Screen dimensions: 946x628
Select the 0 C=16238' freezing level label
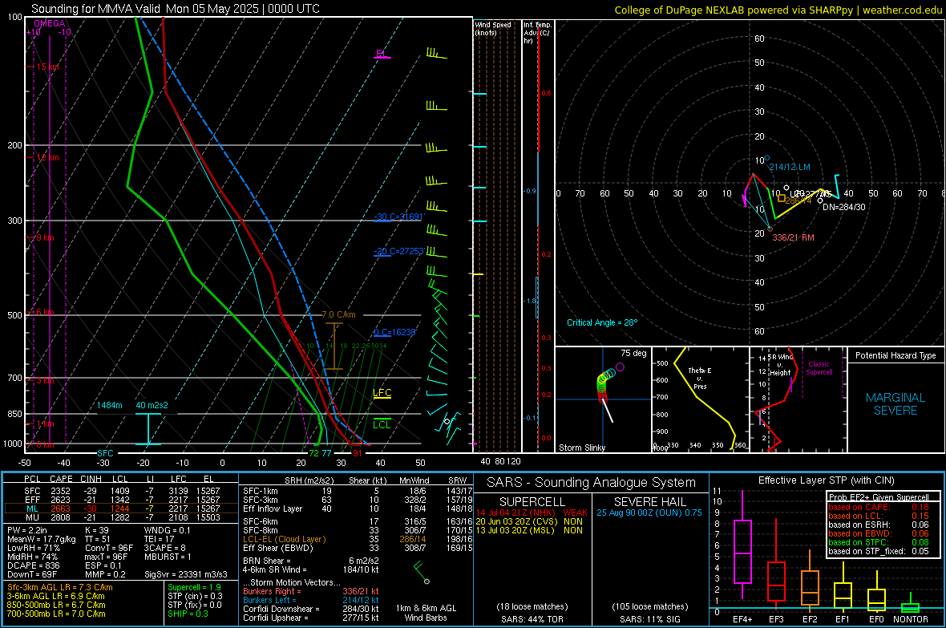(394, 332)
